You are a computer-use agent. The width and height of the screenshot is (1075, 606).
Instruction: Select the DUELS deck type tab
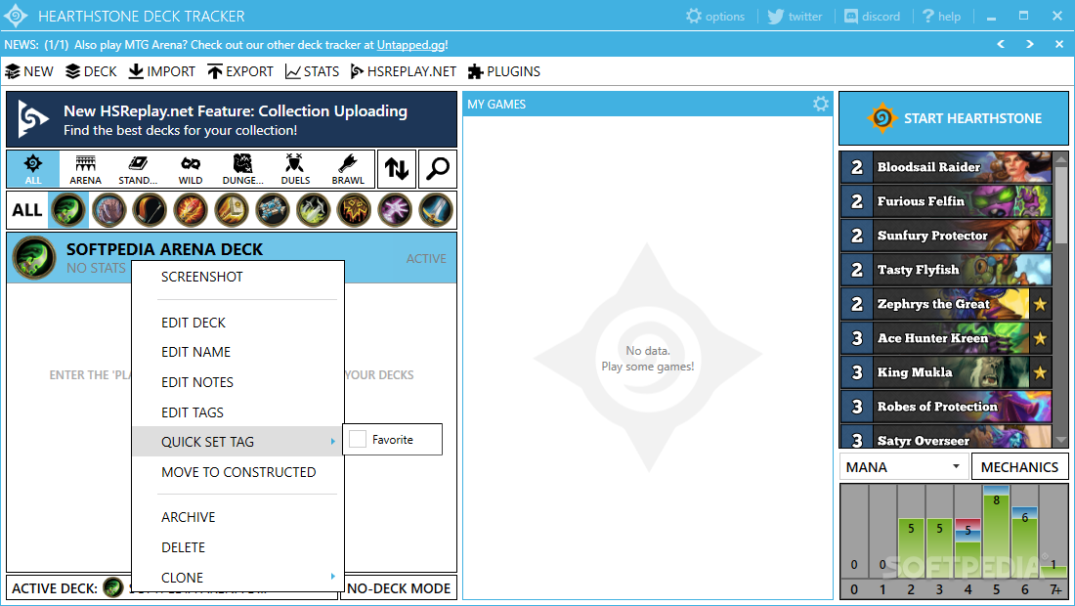pos(295,169)
